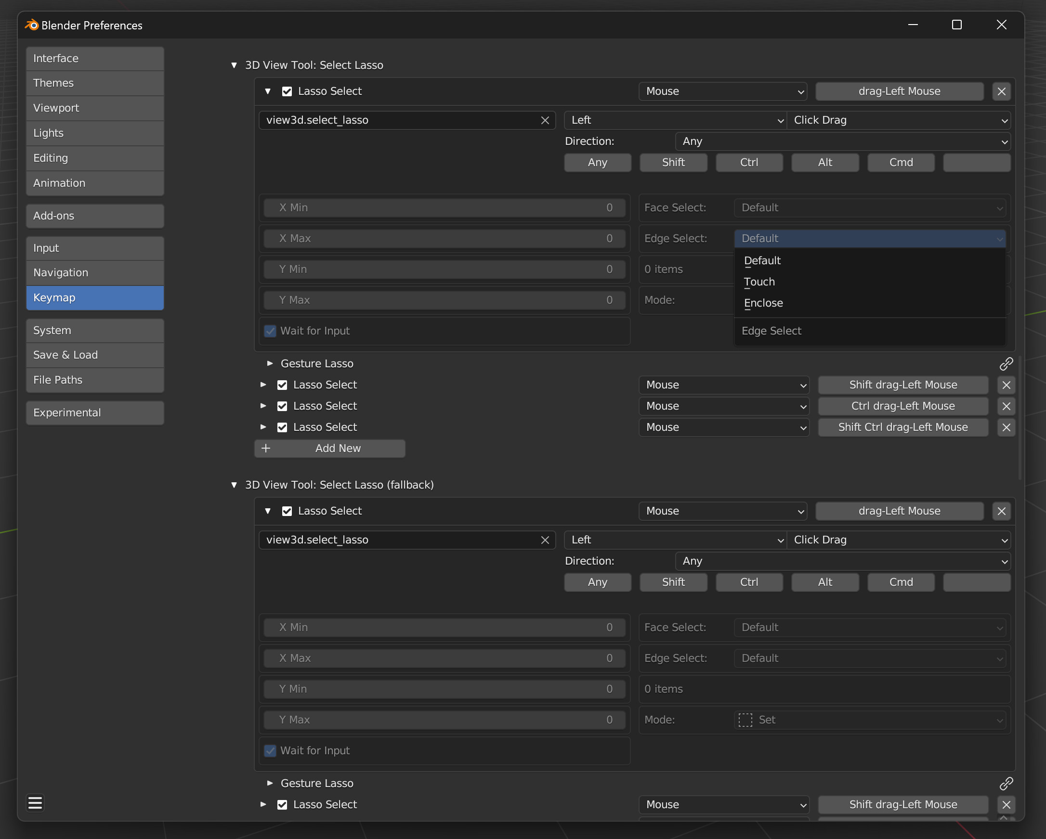Open the hamburger preferences menu icon
Image resolution: width=1046 pixels, height=839 pixels.
pyautogui.click(x=35, y=803)
